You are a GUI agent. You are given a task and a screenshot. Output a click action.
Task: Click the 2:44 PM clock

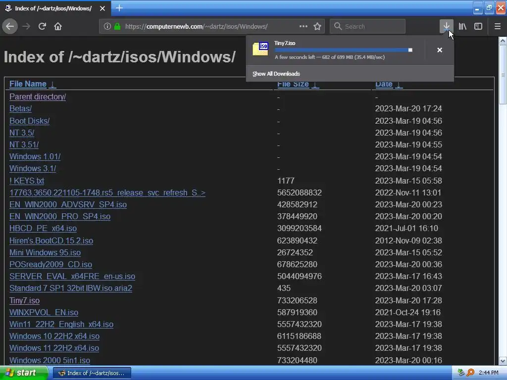(489, 373)
